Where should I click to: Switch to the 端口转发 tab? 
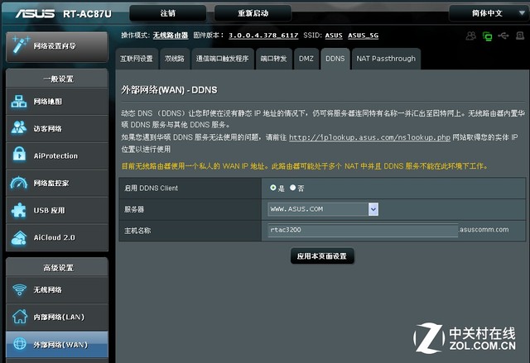click(x=273, y=59)
